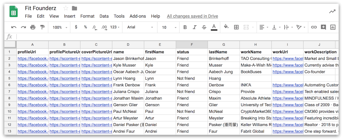Select the 'Pasker (潘雨蒙)' lastName cell
343x140 pixels.
pos(224,125)
